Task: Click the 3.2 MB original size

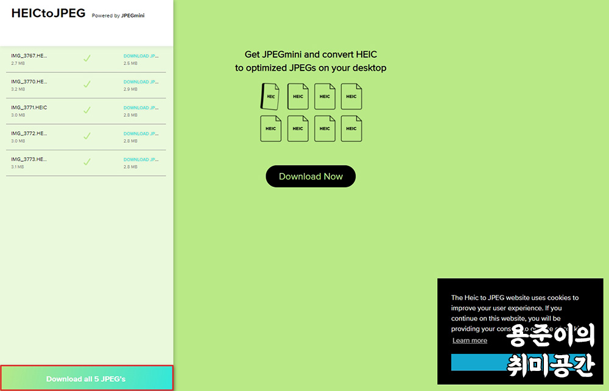Action: 18,89
